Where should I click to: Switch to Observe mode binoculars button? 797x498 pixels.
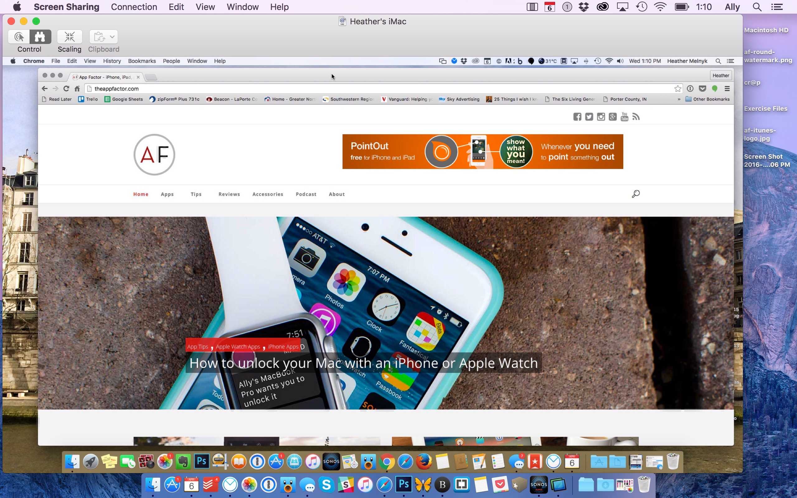40,37
